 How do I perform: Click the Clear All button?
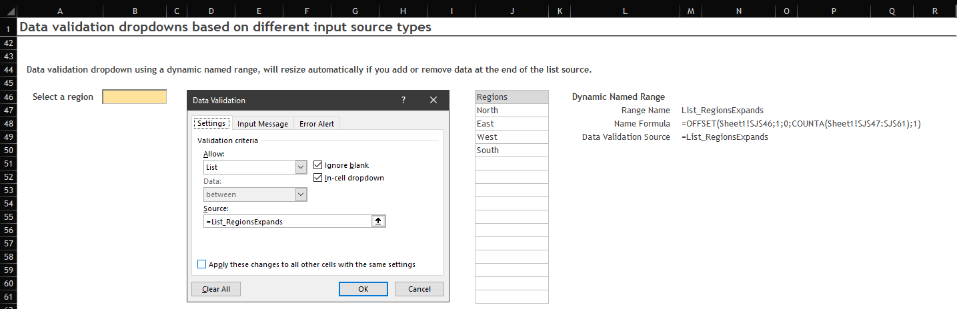point(216,289)
